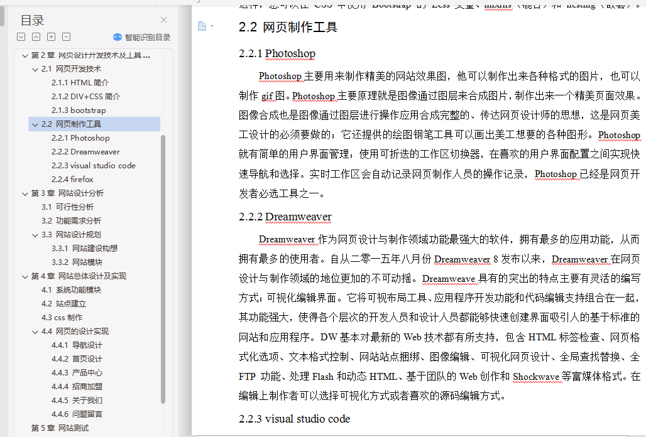Click the outline pane vertical scrollbar

point(163,269)
